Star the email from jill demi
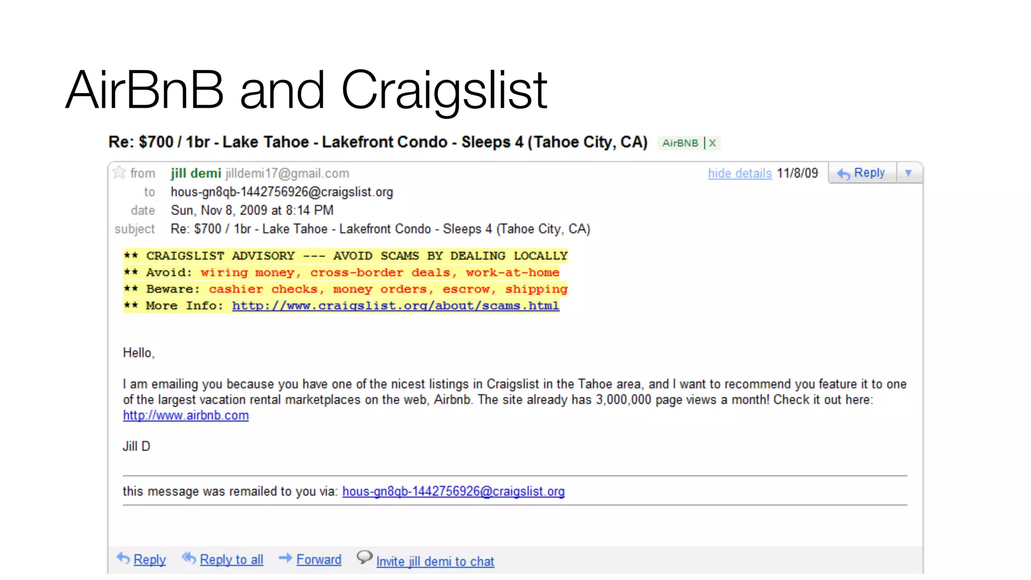Screen dimensions: 1031x580 tap(119, 173)
